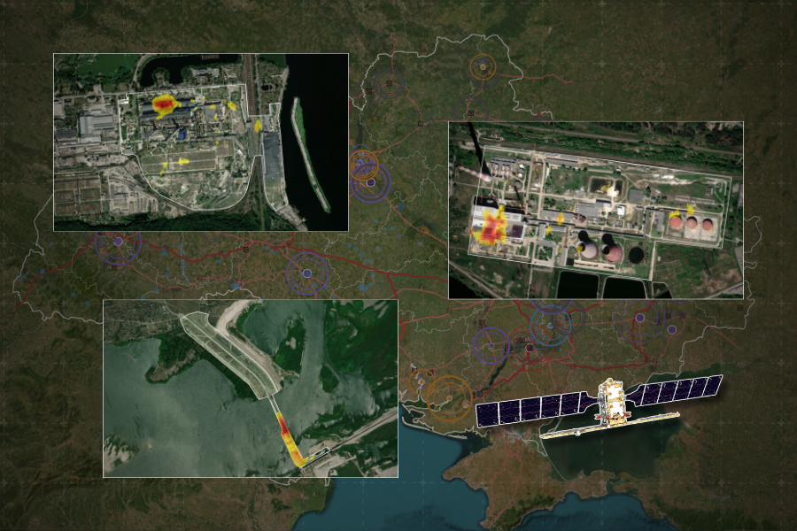The height and width of the screenshot is (531, 797).
Task: Open the inset image with cooling towers and storage tanks
Action: point(596,210)
